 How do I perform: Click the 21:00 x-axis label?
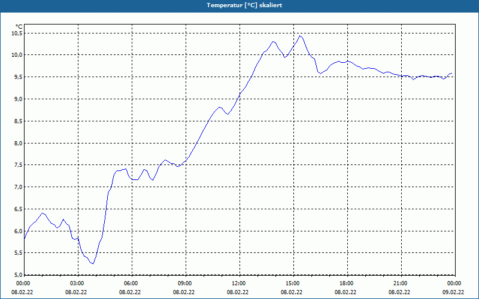click(x=401, y=283)
